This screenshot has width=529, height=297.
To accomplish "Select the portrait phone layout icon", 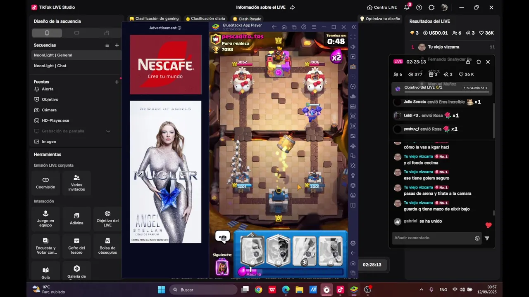I will [47, 33].
